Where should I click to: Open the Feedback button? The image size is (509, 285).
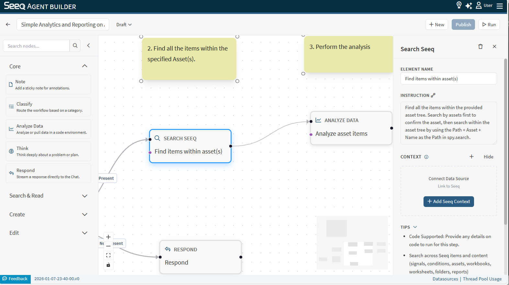[15, 279]
